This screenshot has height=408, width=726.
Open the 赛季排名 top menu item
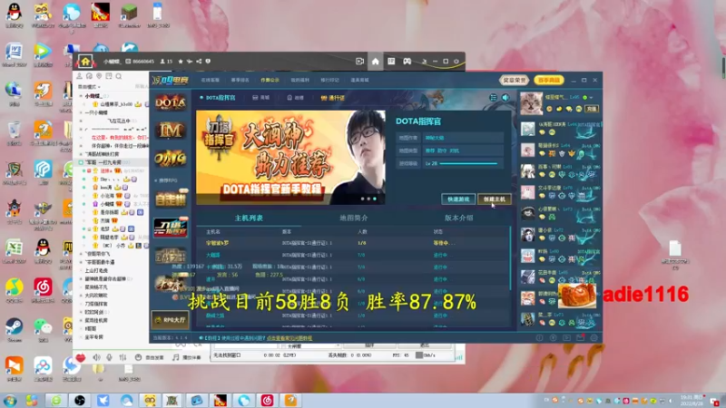pos(240,80)
